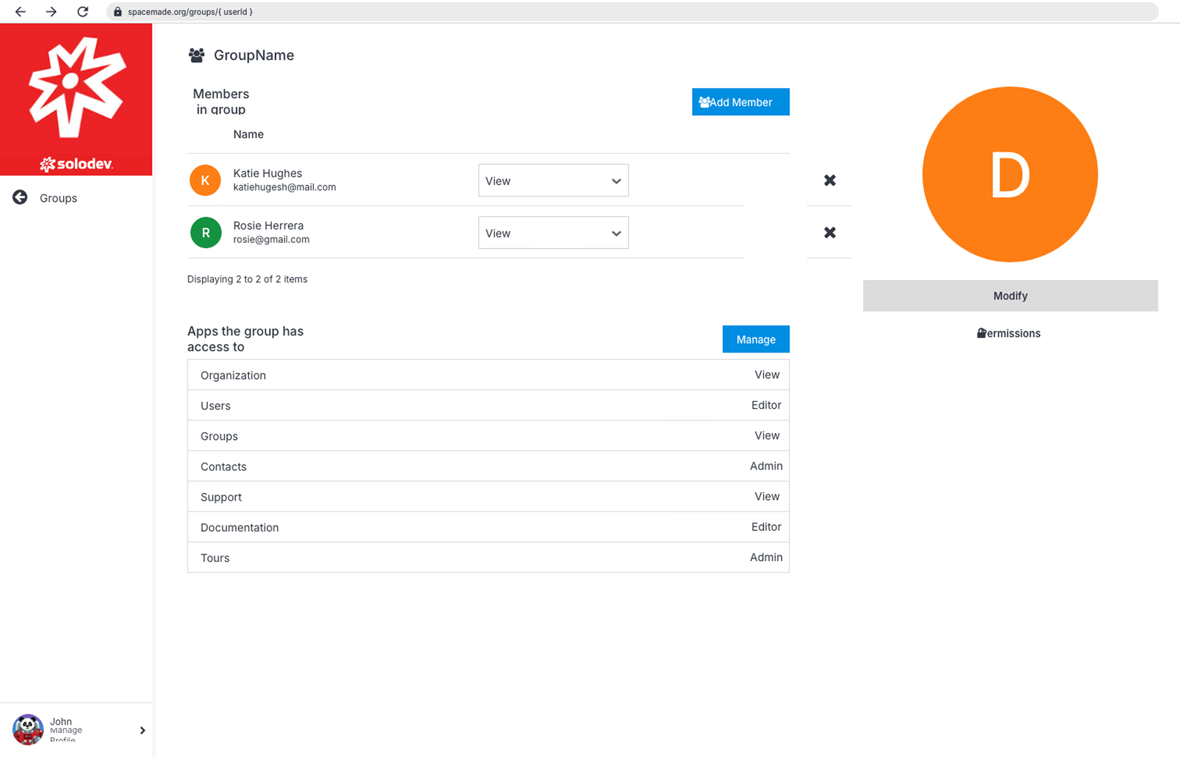1180x757 pixels.
Task: Click John Manage Profile text
Action: (x=66, y=730)
